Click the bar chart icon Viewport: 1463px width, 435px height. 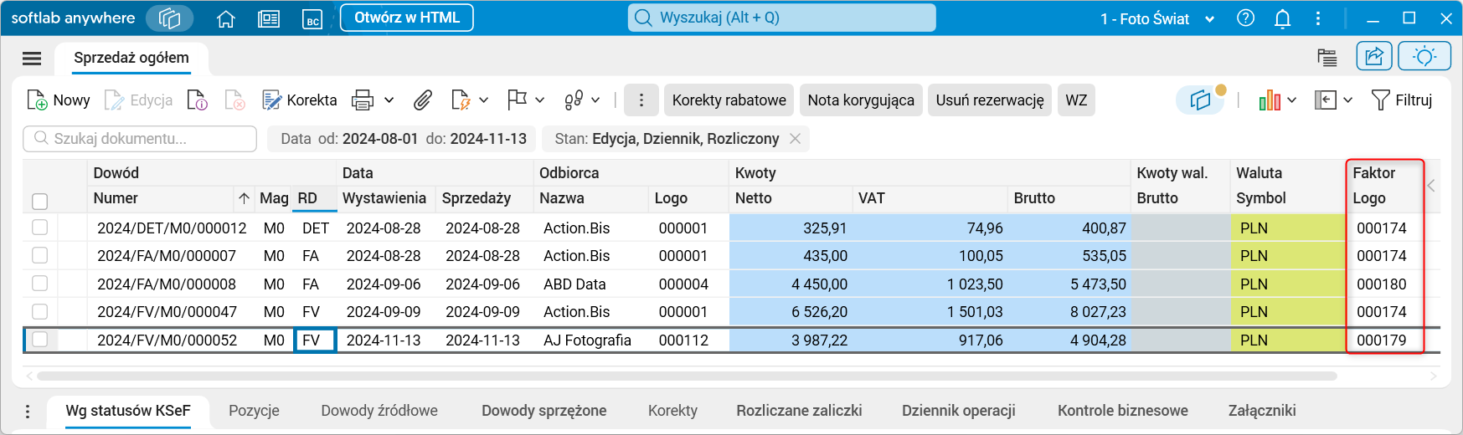click(x=1270, y=100)
